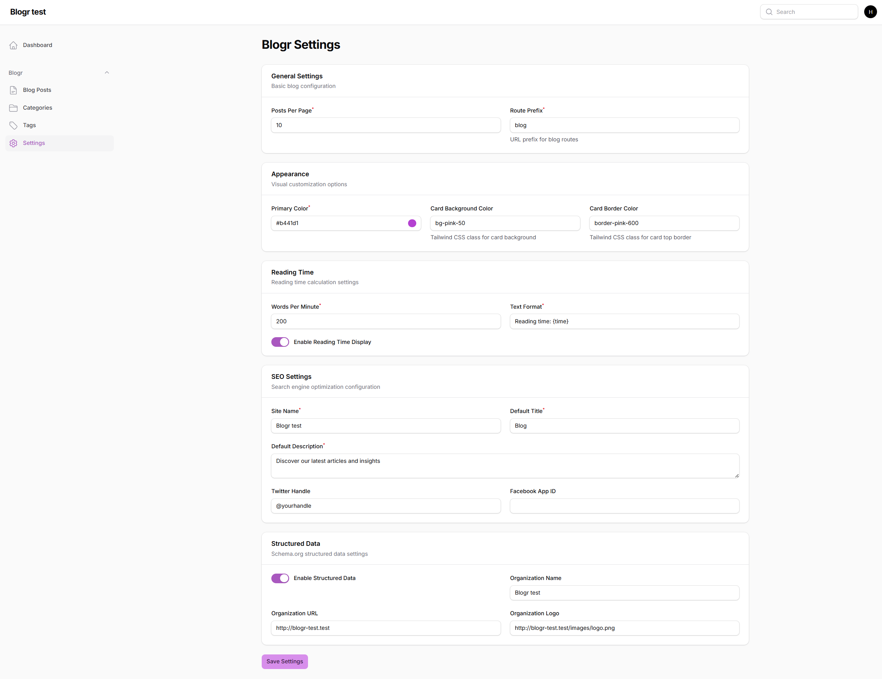Disable Reading Time Display toggle
The height and width of the screenshot is (679, 882).
[280, 342]
